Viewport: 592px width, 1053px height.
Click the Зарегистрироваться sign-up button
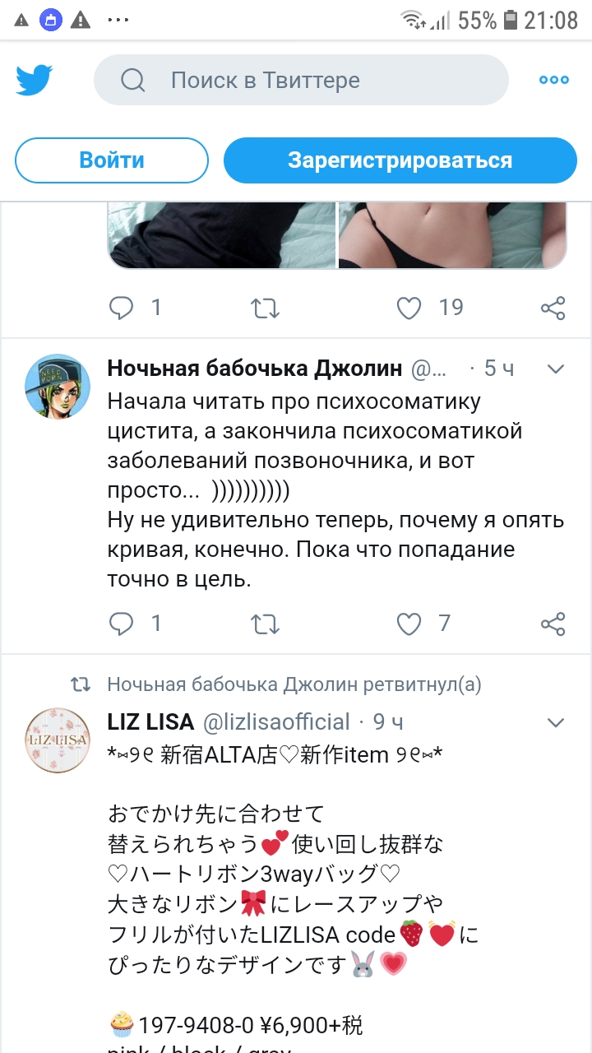tap(400, 160)
